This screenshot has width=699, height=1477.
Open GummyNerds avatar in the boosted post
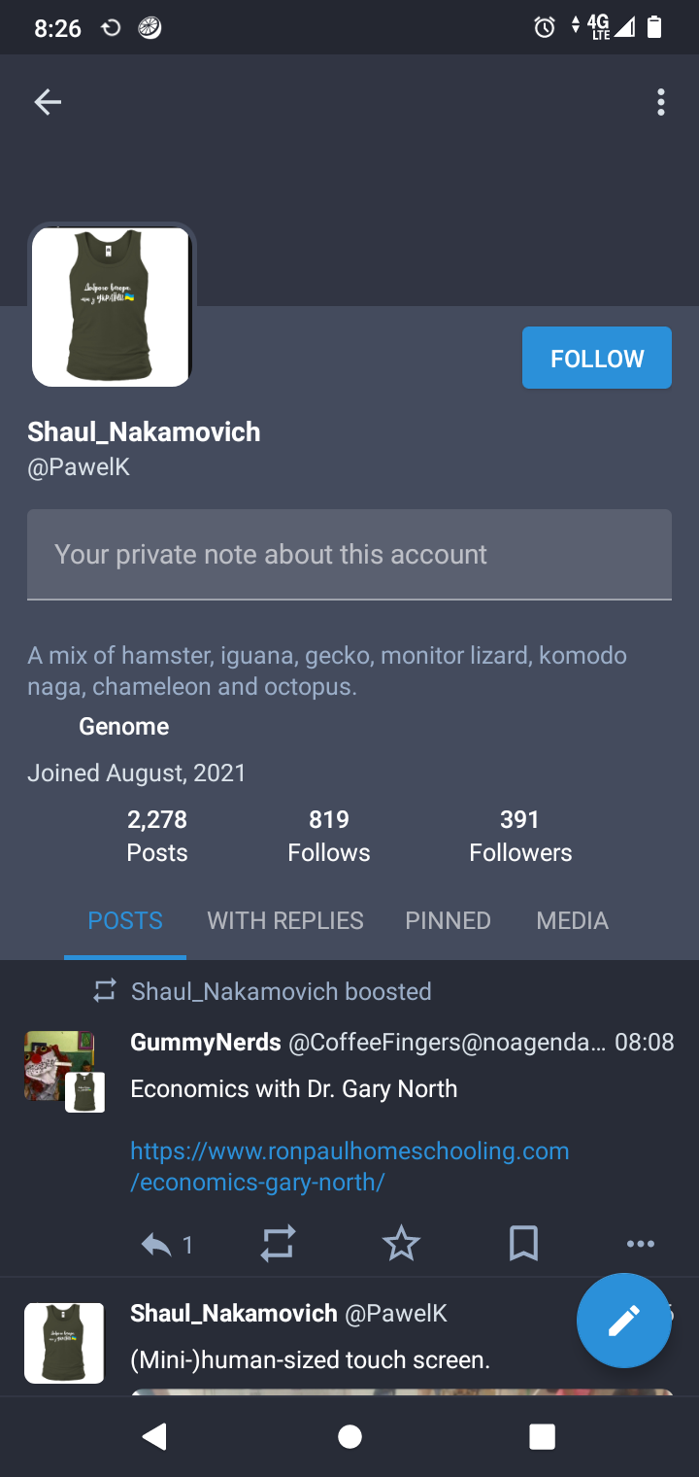coord(58,1064)
